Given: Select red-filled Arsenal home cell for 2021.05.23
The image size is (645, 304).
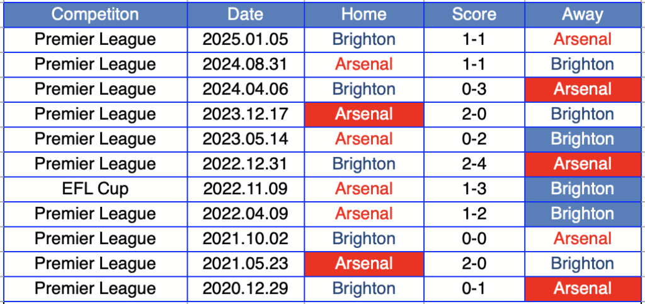Looking at the screenshot, I should [x=363, y=264].
